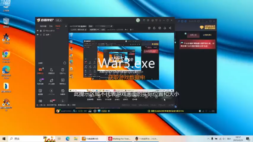This screenshot has height=142, width=253.
Task: Open the skin shirt icon in title bar
Action: (x=156, y=20)
